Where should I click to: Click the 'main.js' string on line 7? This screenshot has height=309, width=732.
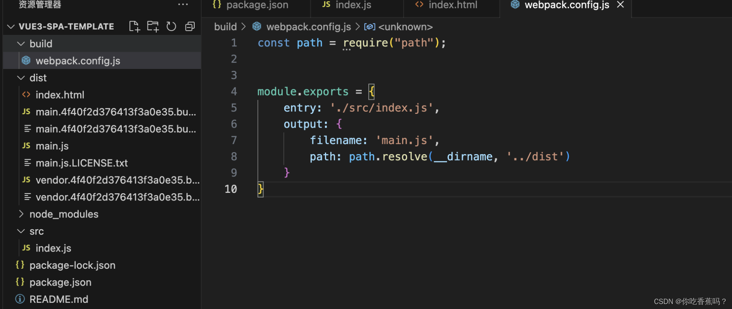[404, 141]
